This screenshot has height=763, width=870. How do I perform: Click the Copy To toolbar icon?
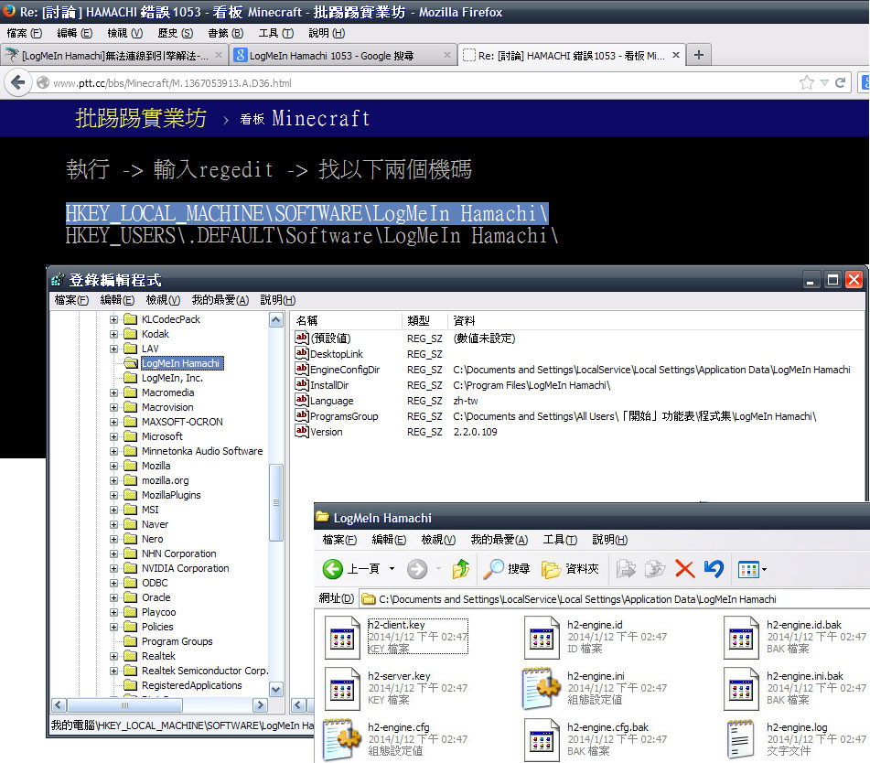655,569
